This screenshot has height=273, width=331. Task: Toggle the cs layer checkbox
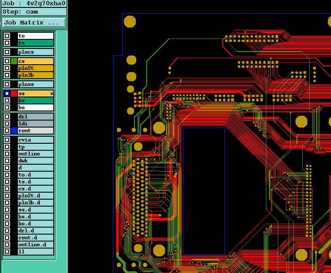(7, 61)
